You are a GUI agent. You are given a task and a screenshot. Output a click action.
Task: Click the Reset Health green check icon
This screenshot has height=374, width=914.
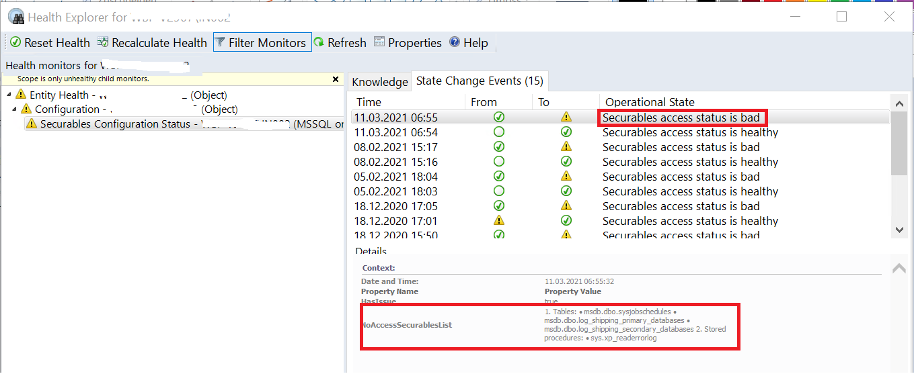[15, 43]
